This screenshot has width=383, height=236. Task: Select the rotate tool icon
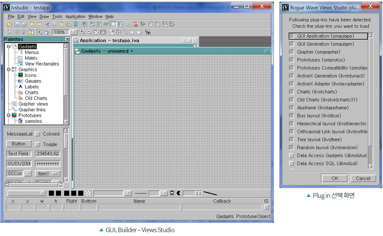click(x=24, y=32)
